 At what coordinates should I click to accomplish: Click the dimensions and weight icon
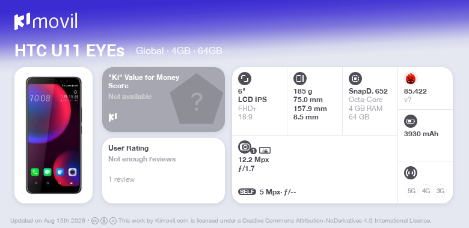(x=300, y=79)
